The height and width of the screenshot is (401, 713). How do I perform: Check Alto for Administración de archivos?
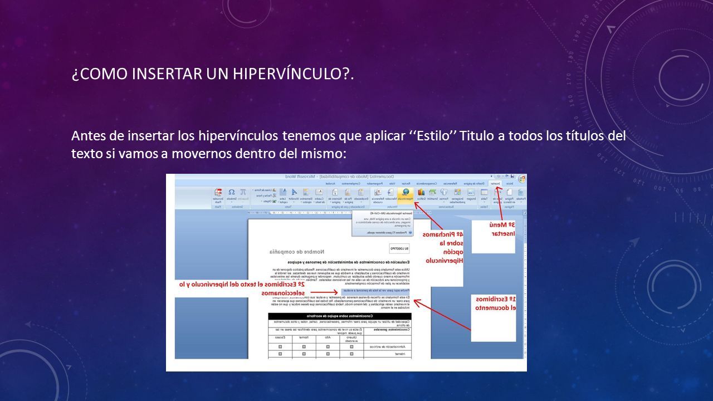click(x=328, y=346)
